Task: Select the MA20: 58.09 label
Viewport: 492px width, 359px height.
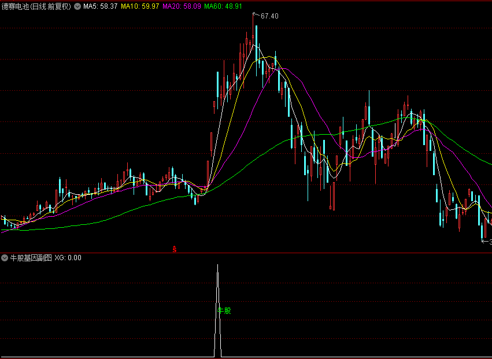Action: 182,6
